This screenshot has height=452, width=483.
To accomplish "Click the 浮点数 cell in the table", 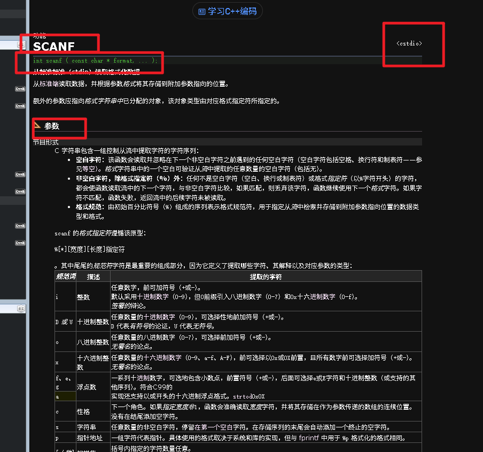I will click(x=93, y=387).
